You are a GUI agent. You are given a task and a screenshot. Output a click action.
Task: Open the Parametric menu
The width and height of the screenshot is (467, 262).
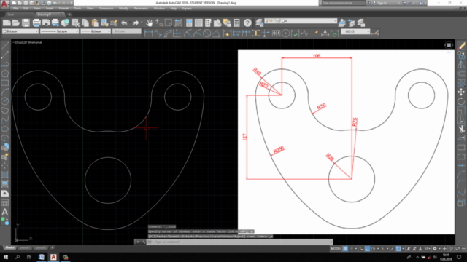coord(141,9)
